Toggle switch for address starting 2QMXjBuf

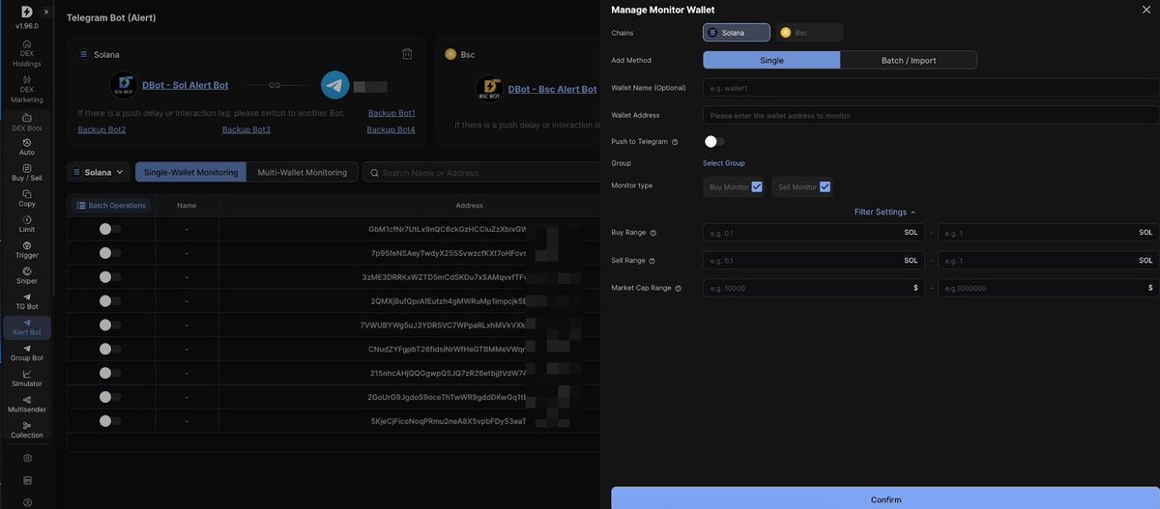(x=110, y=301)
